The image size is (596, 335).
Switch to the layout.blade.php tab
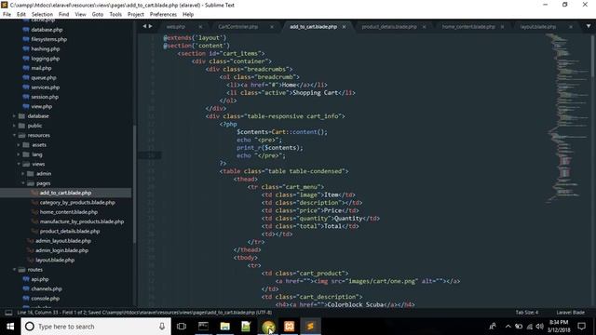click(538, 27)
